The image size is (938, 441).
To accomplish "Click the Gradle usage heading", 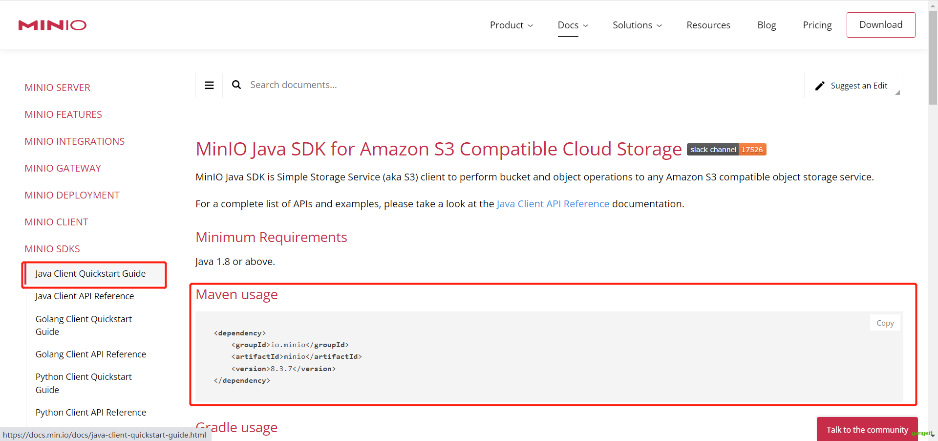I will pyautogui.click(x=236, y=427).
